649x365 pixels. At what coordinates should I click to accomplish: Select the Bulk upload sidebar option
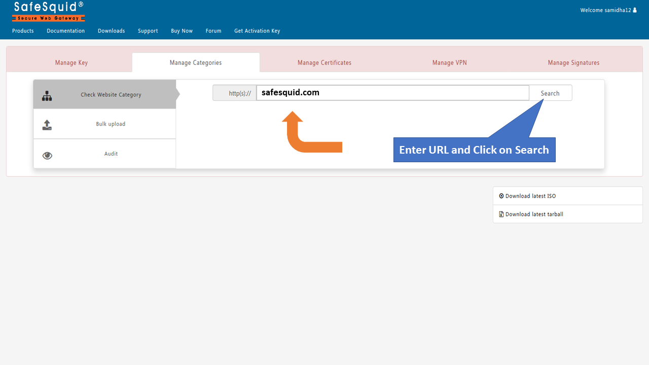pos(111,124)
